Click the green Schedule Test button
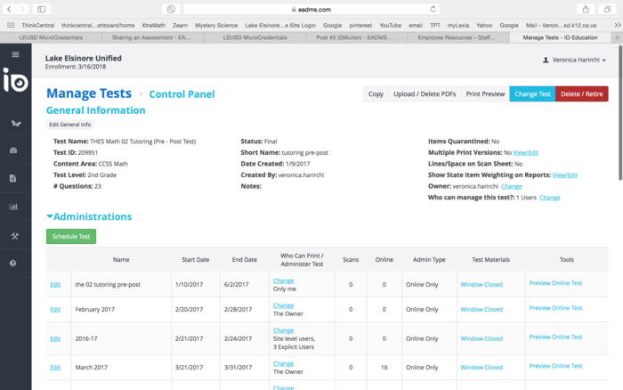This screenshot has height=390, width=623. point(71,237)
